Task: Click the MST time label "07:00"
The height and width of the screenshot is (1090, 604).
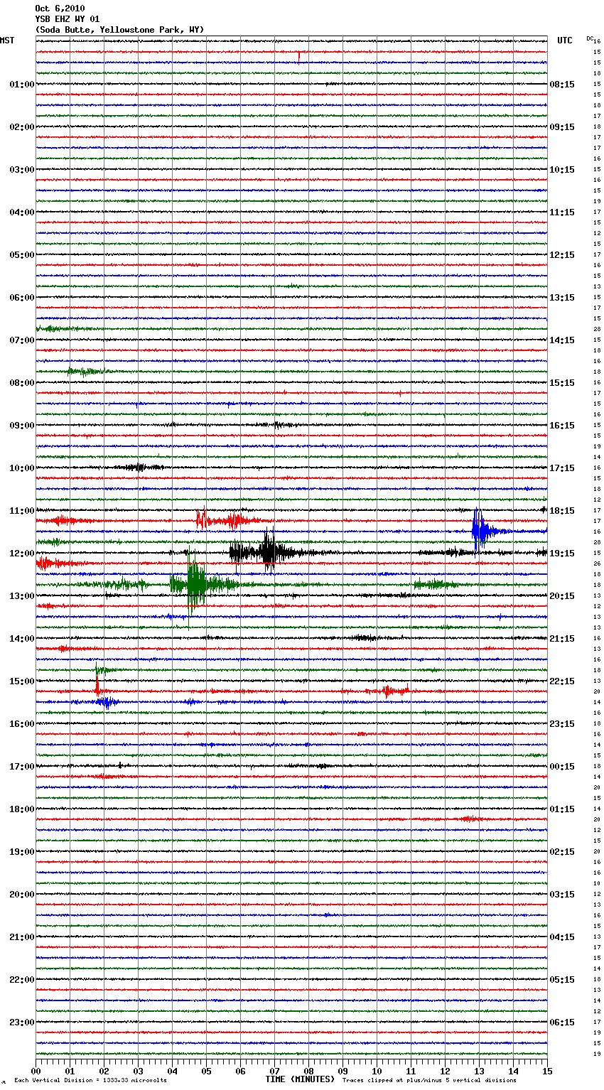Action: point(21,340)
